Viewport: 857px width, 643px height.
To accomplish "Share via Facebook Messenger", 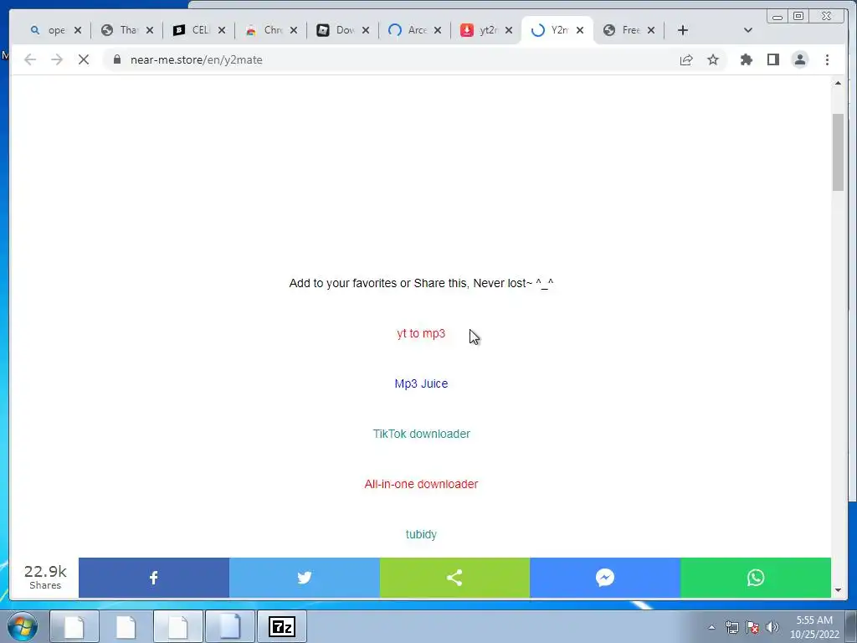I will [605, 578].
